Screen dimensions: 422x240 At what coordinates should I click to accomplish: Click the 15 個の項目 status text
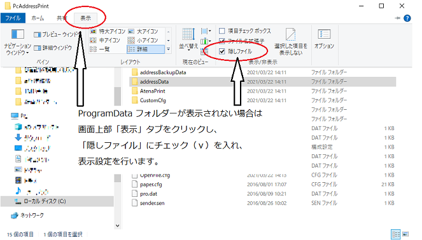pyautogui.click(x=20, y=234)
